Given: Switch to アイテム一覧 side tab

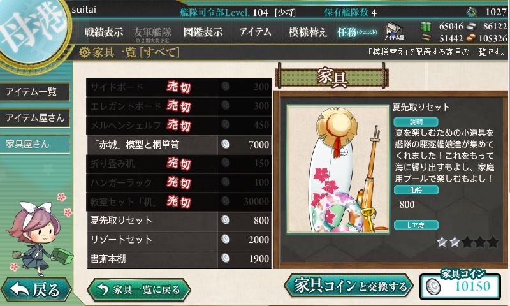Looking at the screenshot, I should pyautogui.click(x=35, y=92).
